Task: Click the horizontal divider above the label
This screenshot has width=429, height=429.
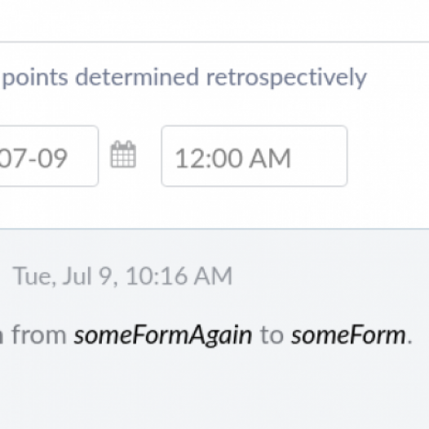Action: click(214, 42)
